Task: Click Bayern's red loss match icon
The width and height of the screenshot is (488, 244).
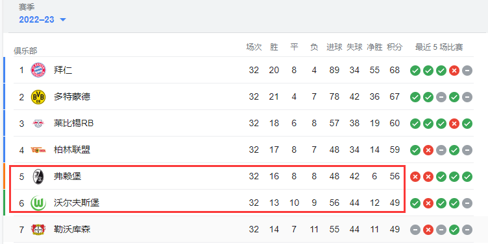Action: (454, 71)
